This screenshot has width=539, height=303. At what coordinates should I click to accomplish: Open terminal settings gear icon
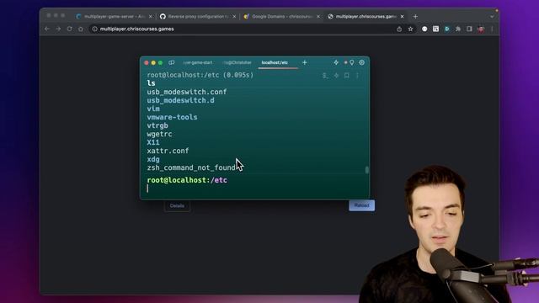click(361, 62)
